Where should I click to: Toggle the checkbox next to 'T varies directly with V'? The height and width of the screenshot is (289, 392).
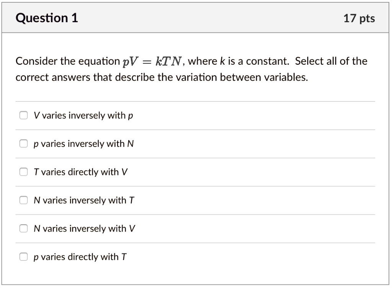pyautogui.click(x=23, y=171)
